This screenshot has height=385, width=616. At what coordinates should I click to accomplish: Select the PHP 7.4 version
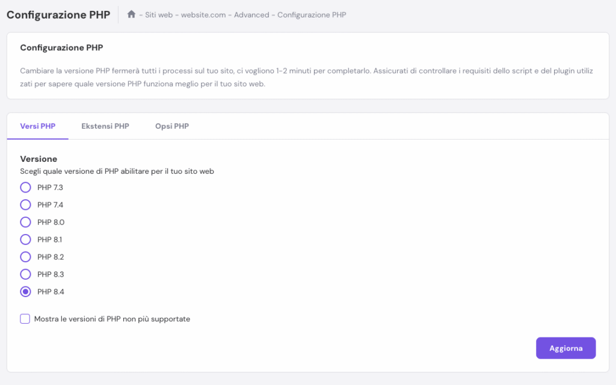25,205
